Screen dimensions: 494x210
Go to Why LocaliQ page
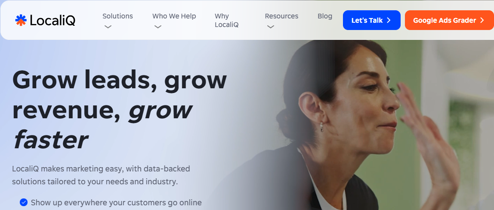[x=226, y=21]
